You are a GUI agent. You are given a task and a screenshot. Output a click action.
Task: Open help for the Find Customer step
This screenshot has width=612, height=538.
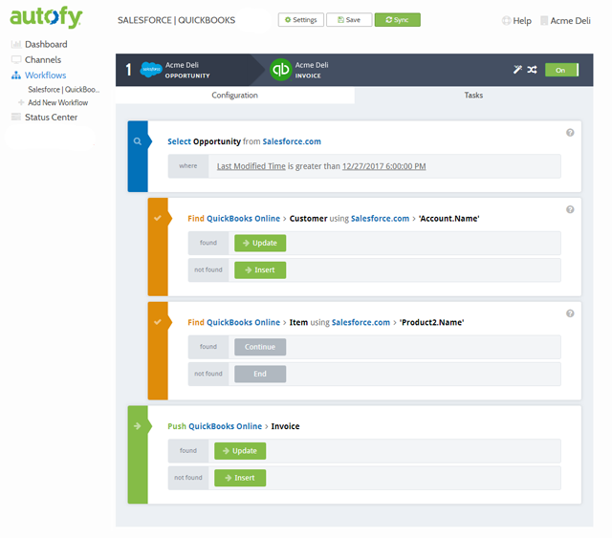coord(570,209)
